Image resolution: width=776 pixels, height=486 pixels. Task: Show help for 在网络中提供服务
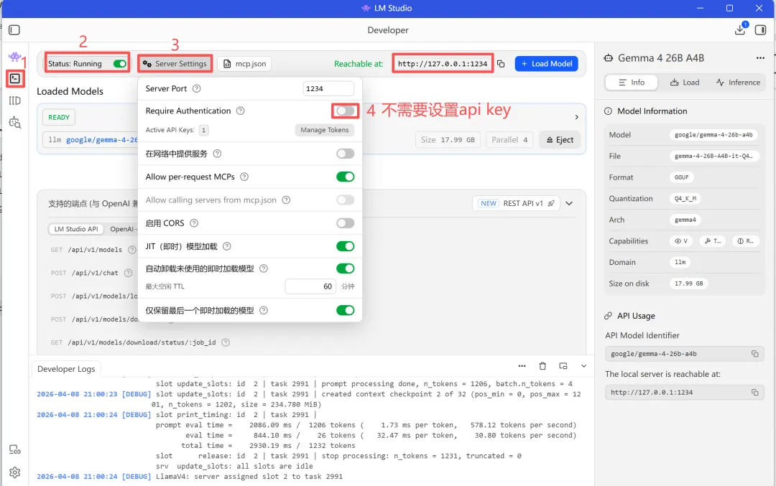[217, 154]
